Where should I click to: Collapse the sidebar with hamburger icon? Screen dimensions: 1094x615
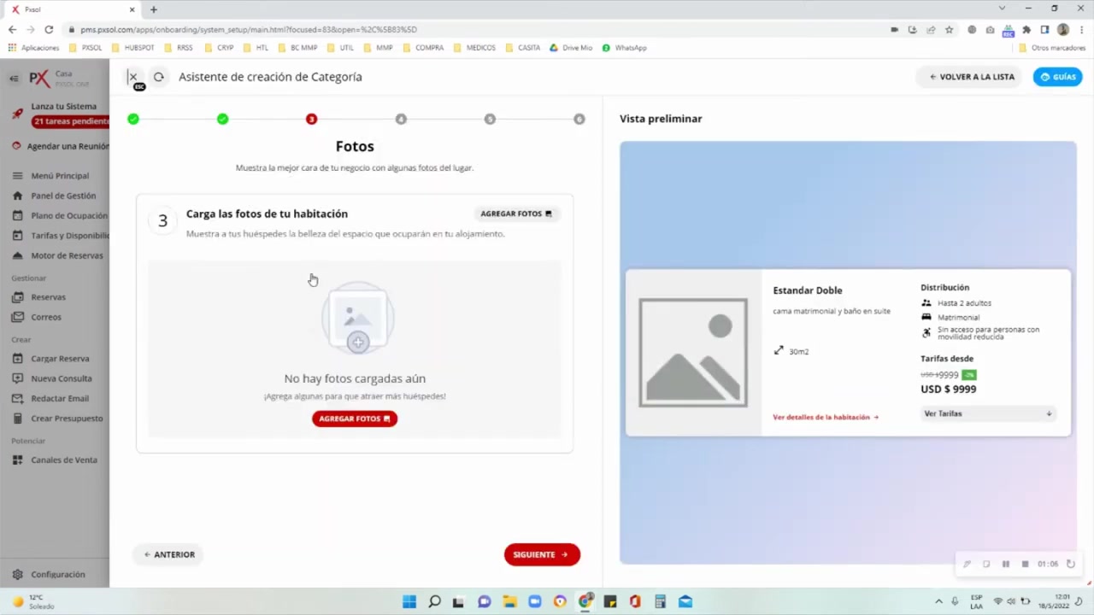(14, 78)
